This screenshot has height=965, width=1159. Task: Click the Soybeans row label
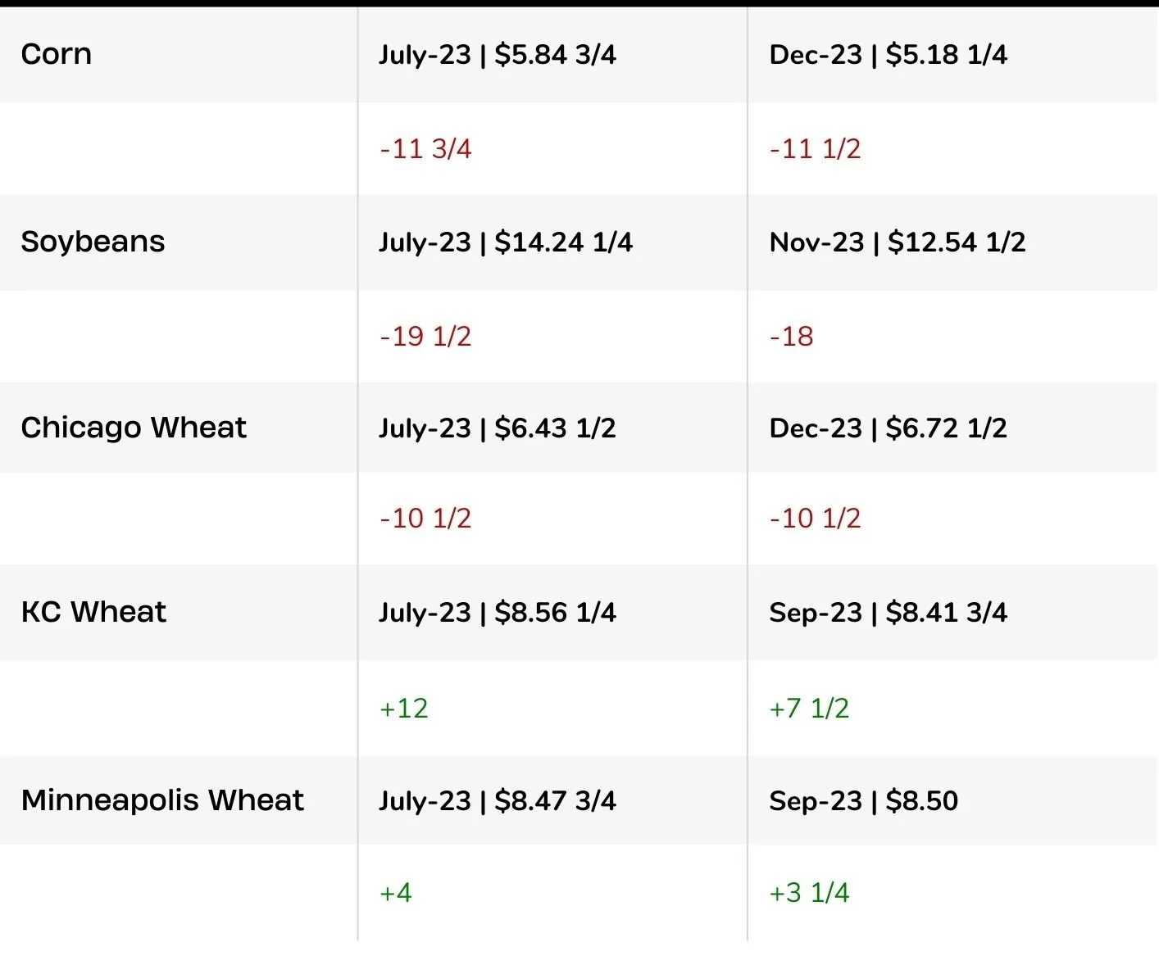(x=93, y=242)
